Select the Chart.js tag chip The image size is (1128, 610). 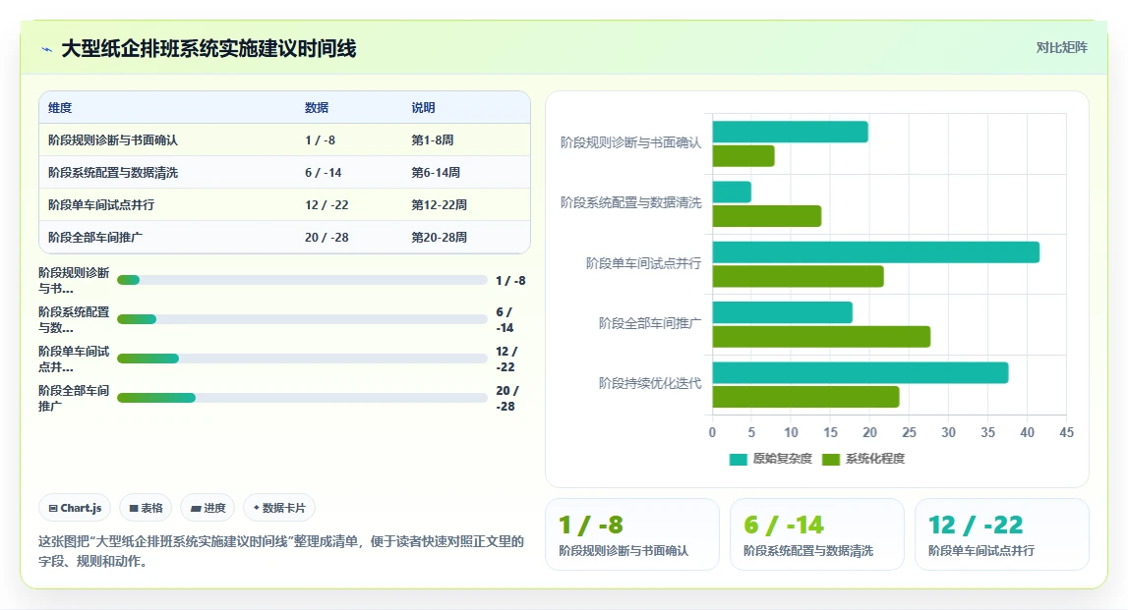[75, 508]
